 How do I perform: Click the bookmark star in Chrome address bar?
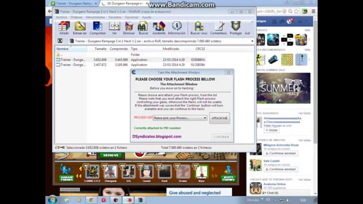click(296, 11)
